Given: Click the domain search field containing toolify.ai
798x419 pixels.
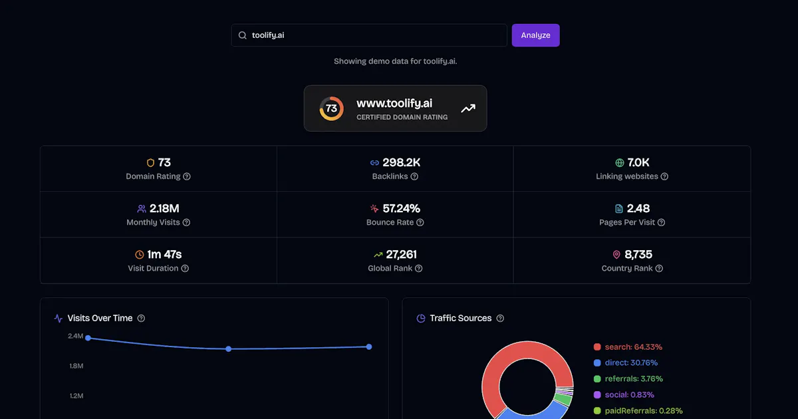Looking at the screenshot, I should (369, 35).
